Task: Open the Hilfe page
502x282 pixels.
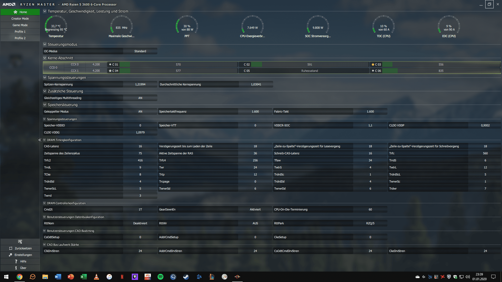Action: 20,261
